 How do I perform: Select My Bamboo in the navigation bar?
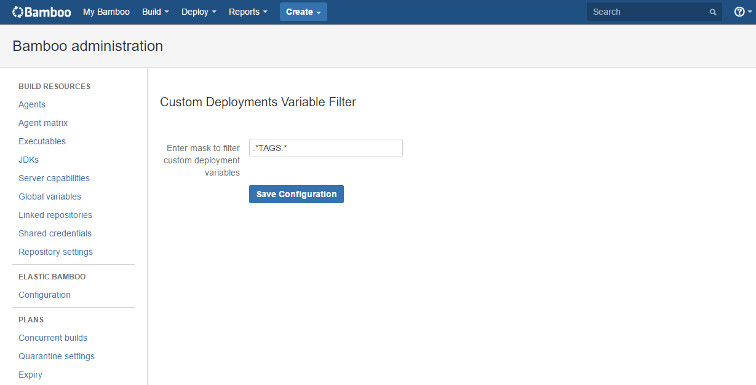pyautogui.click(x=106, y=11)
